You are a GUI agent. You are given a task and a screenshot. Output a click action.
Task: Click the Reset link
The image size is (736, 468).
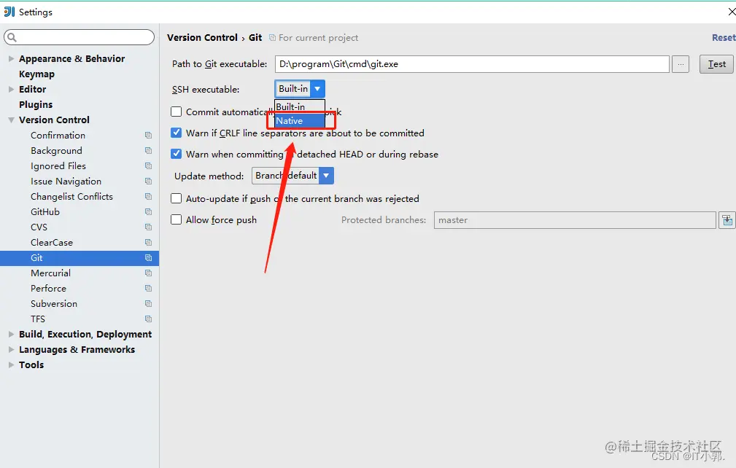[724, 37]
